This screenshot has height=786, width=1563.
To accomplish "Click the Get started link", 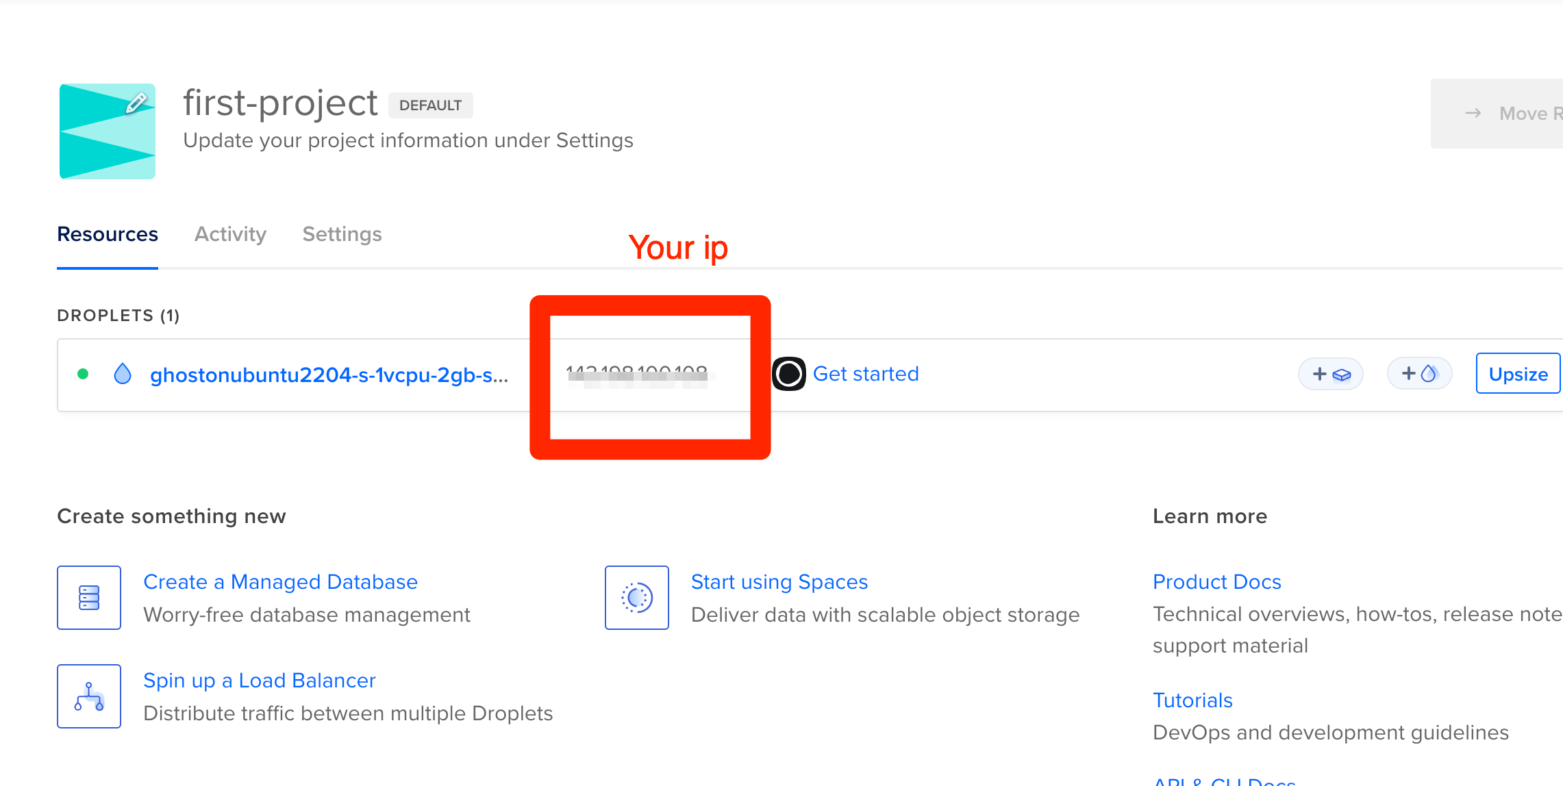I will click(x=866, y=374).
